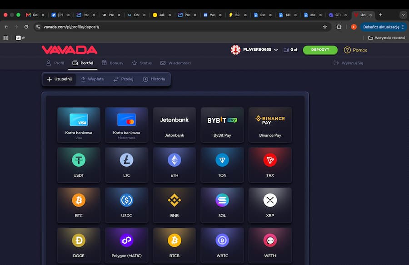Viewport: 409px width, 265px height.
Task: Open the Wiadomości tab
Action: (175, 63)
